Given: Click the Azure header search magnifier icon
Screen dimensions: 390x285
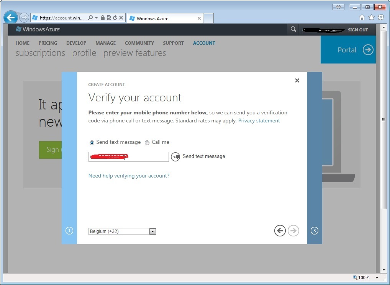Looking at the screenshot, I should pos(293,29).
